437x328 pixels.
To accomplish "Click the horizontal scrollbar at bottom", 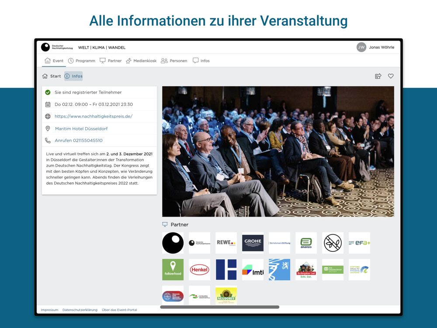I will 220,307.
